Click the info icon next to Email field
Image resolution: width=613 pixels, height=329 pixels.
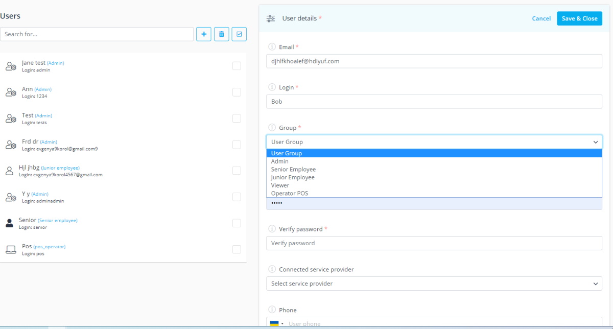[x=271, y=46]
